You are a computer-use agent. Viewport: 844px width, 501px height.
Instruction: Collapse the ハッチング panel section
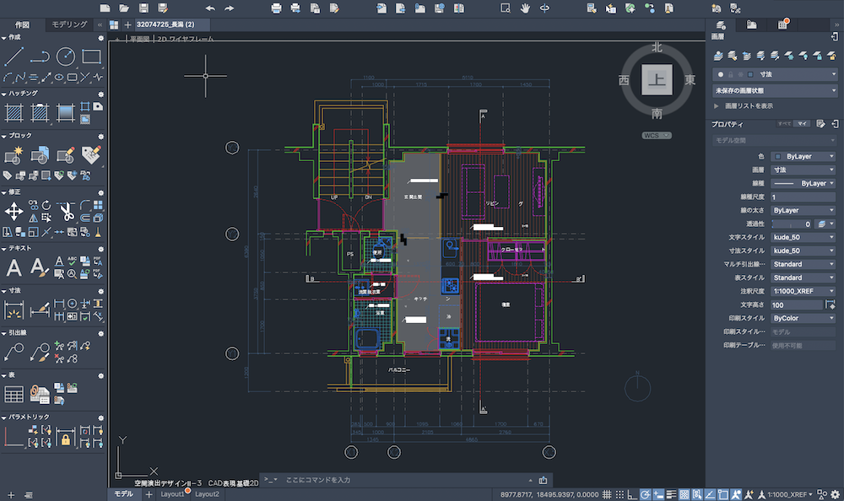click(x=3, y=94)
